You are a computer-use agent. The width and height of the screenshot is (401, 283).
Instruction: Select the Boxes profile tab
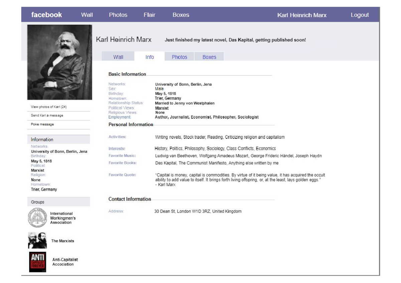(x=210, y=57)
